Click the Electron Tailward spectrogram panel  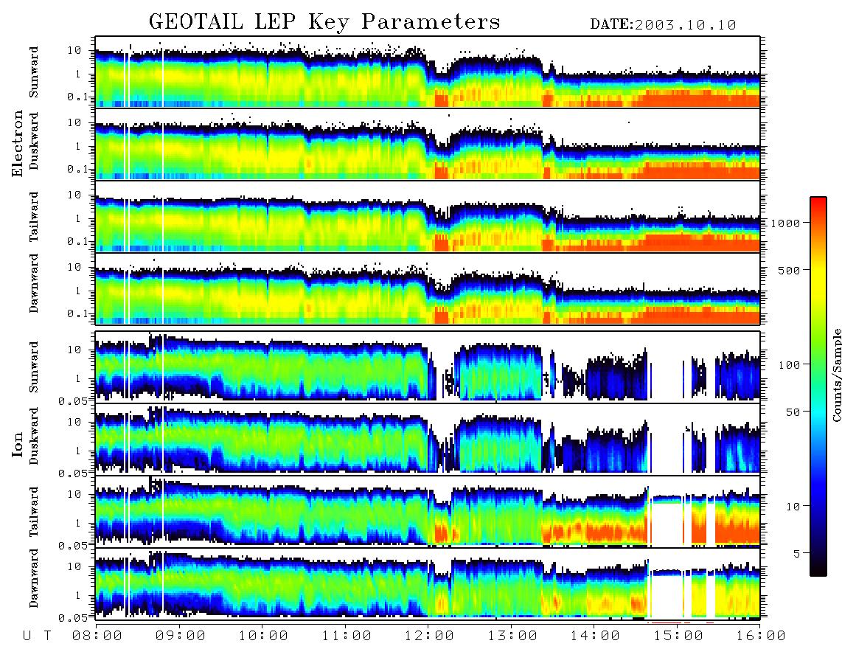(428, 217)
